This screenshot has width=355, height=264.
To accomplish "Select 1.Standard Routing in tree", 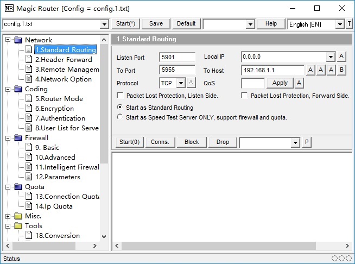I will tap(66, 50).
